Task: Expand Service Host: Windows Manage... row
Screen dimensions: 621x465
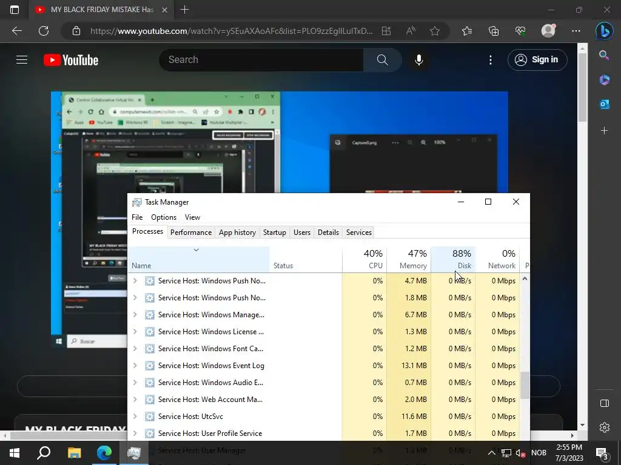Action: [x=135, y=315]
